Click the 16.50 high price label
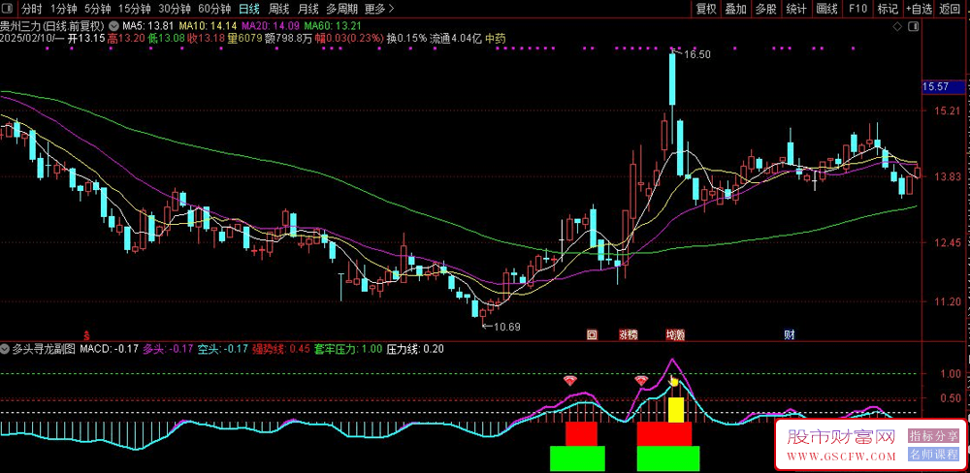 pyautogui.click(x=697, y=54)
